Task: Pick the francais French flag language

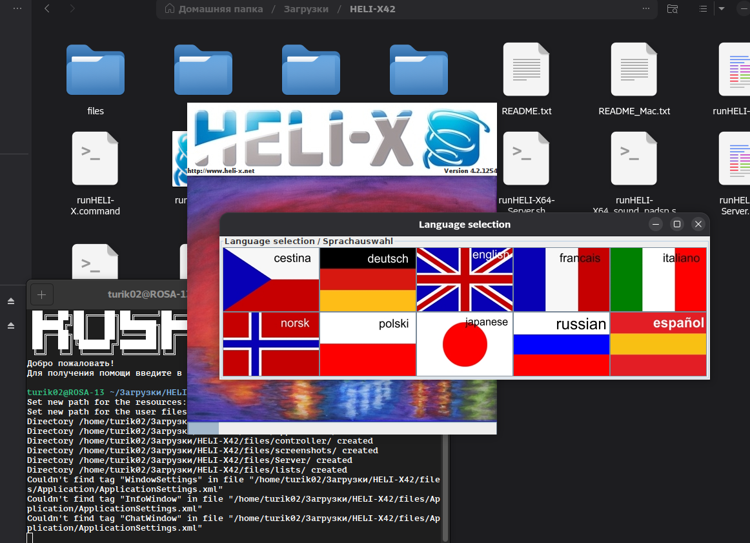Action: click(x=562, y=280)
